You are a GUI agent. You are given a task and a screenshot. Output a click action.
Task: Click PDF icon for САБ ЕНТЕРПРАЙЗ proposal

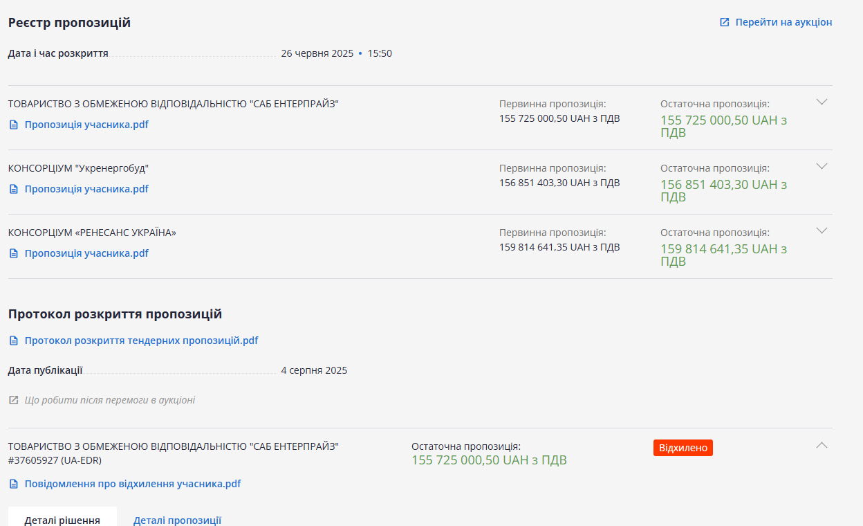click(x=13, y=125)
